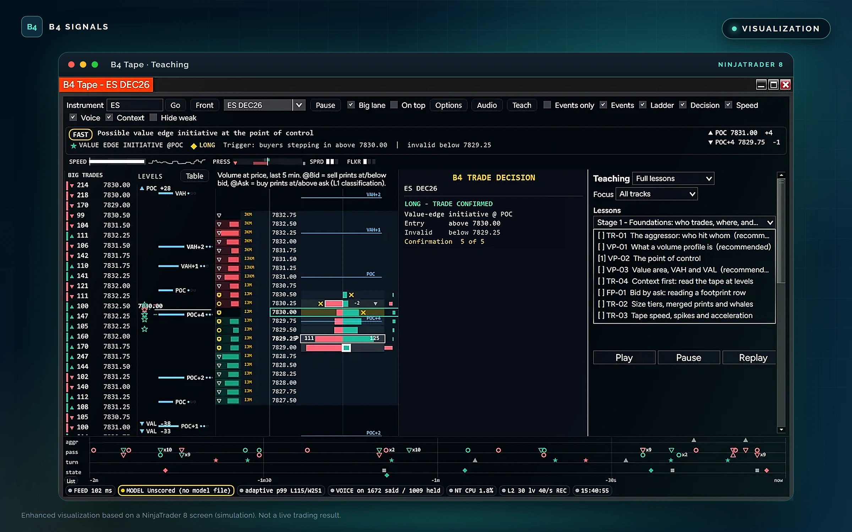Click the POC +28 triangle in Levels

(x=142, y=188)
